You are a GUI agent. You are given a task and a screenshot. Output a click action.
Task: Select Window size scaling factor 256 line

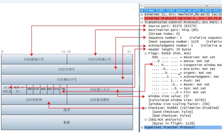point(179,104)
